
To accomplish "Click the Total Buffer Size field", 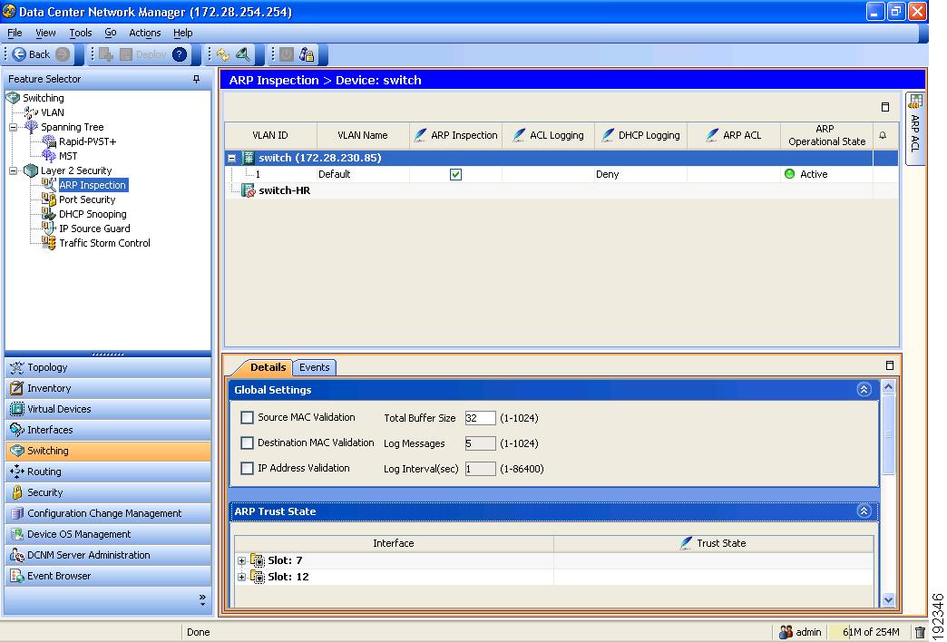I will [479, 418].
